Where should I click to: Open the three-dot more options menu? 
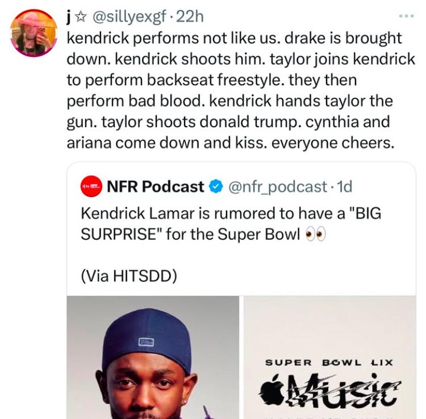(x=407, y=16)
